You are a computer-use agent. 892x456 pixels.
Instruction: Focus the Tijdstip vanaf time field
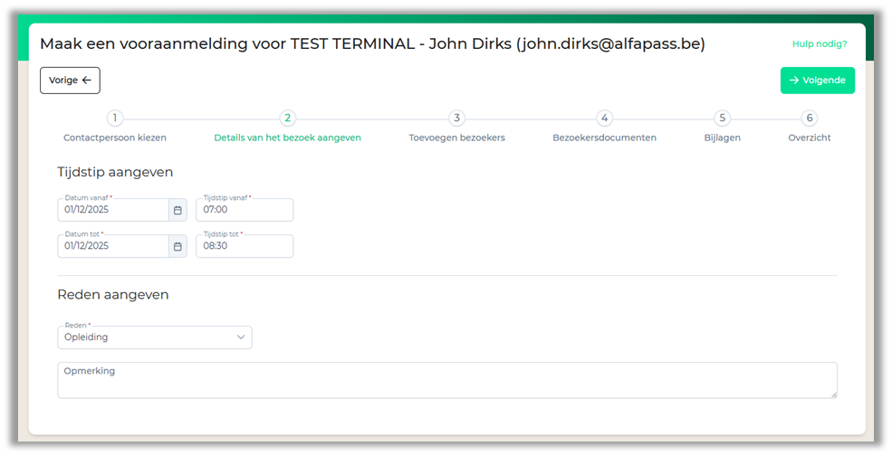[245, 210]
